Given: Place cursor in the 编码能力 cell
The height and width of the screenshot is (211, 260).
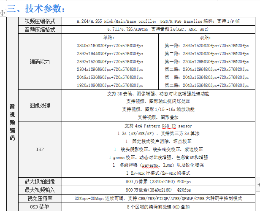Looking at the screenshot, I should (40, 62).
